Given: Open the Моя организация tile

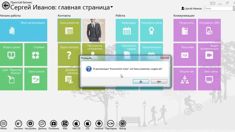Looking at the screenshot, I should [23, 30].
